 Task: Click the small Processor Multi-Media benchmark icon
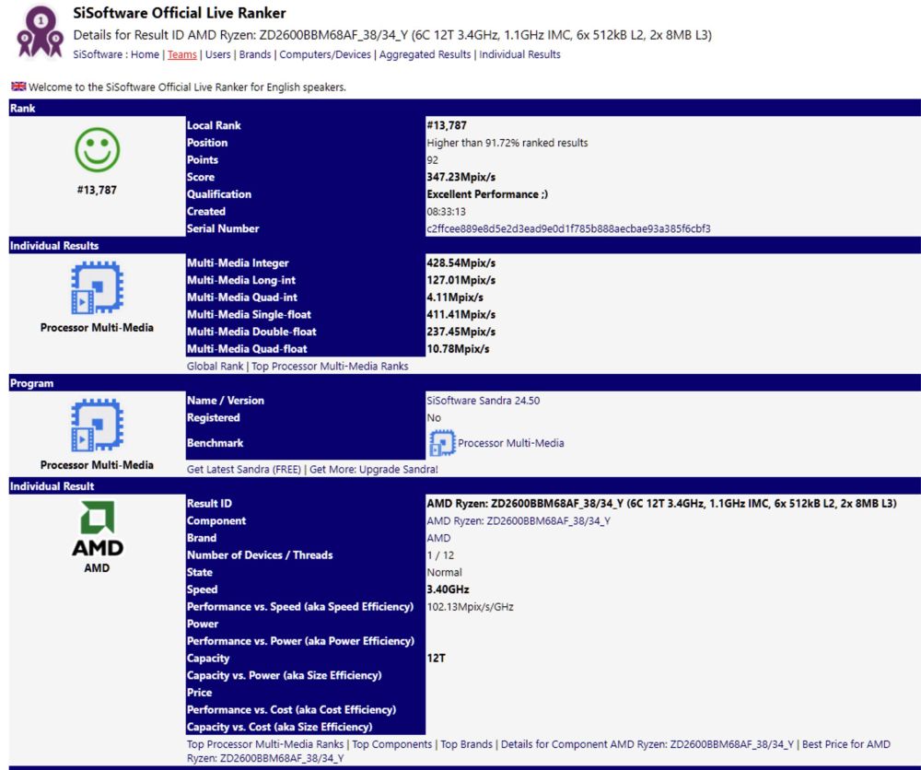point(442,443)
